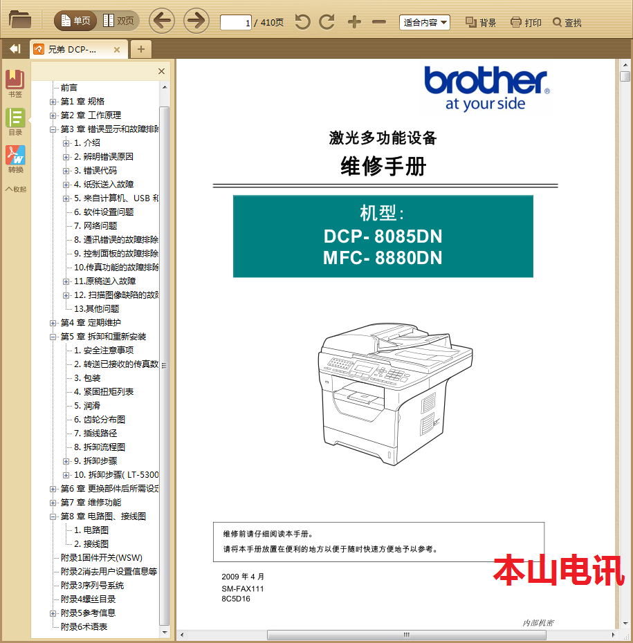Rotate page clockwise
Viewport: 633px width, 643px height.
point(327,21)
